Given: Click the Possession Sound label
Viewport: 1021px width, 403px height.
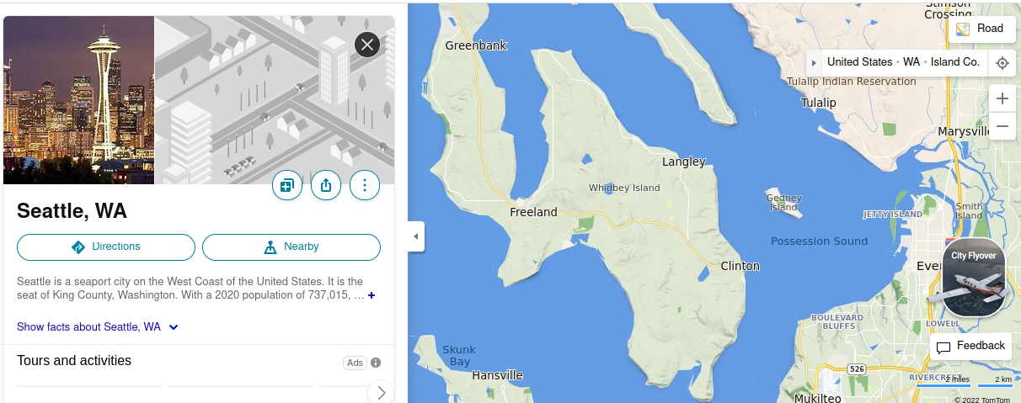Looking at the screenshot, I should (819, 241).
